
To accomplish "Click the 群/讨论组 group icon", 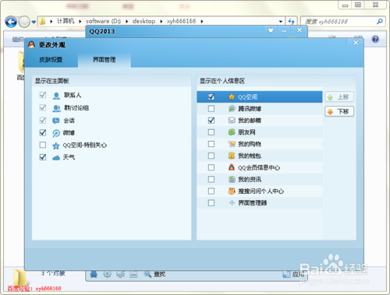I will [x=56, y=108].
